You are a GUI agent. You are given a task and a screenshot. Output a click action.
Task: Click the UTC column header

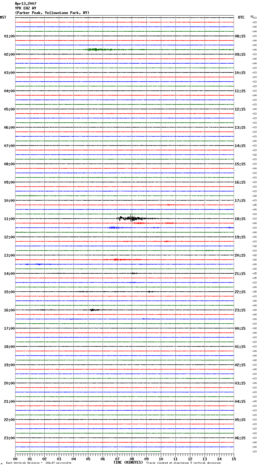coord(241,17)
